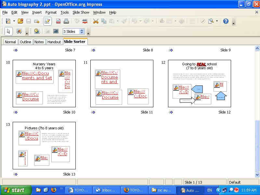Click the vertical scrollbar thumb
Screen dimensions: 260x195
tap(257, 146)
